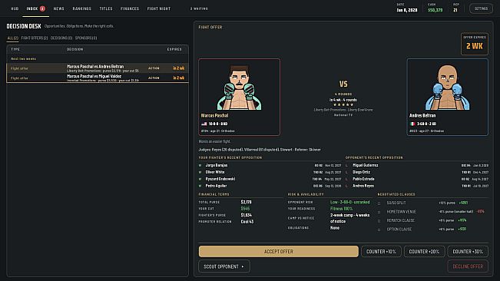Click the TYPE column header
This screenshot has width=500, height=281.
[x=15, y=49]
